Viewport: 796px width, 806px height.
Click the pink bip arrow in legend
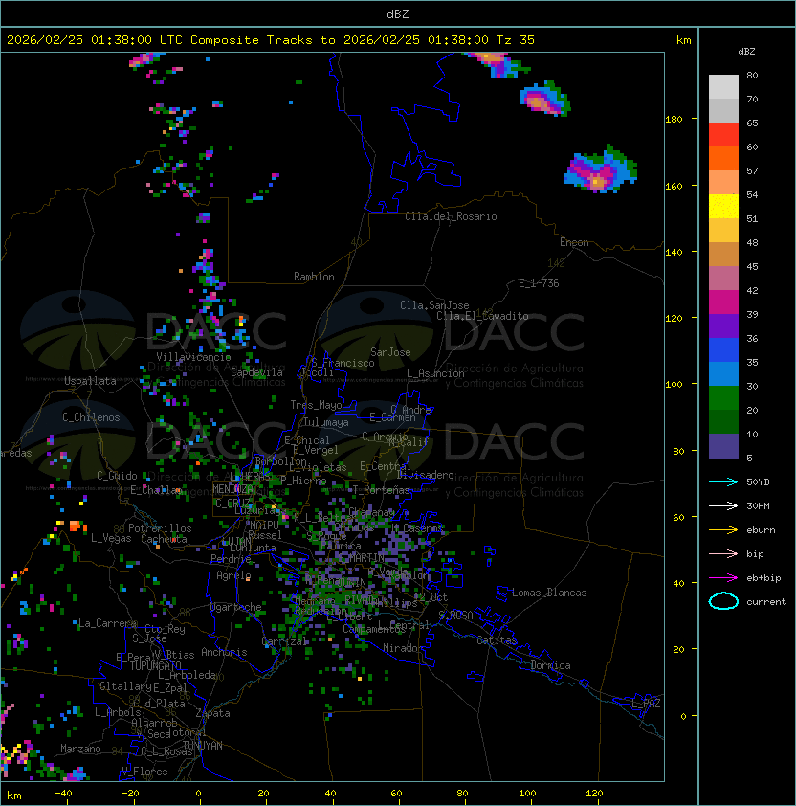point(723,553)
